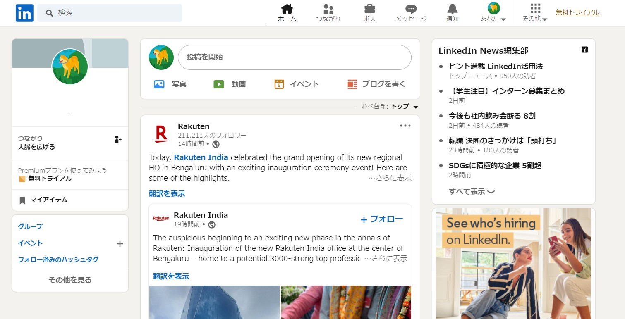625x319 pixels.
Task: Expand …さらに表示 on Rakuten India post
Action: [386, 259]
